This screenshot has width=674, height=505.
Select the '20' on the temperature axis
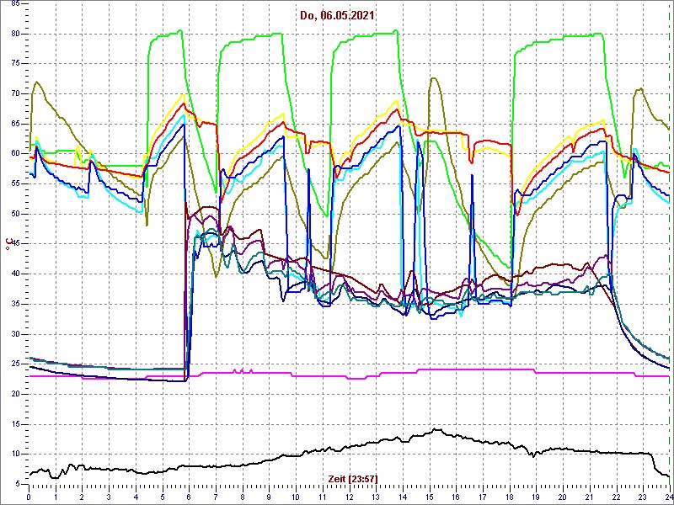click(15, 394)
